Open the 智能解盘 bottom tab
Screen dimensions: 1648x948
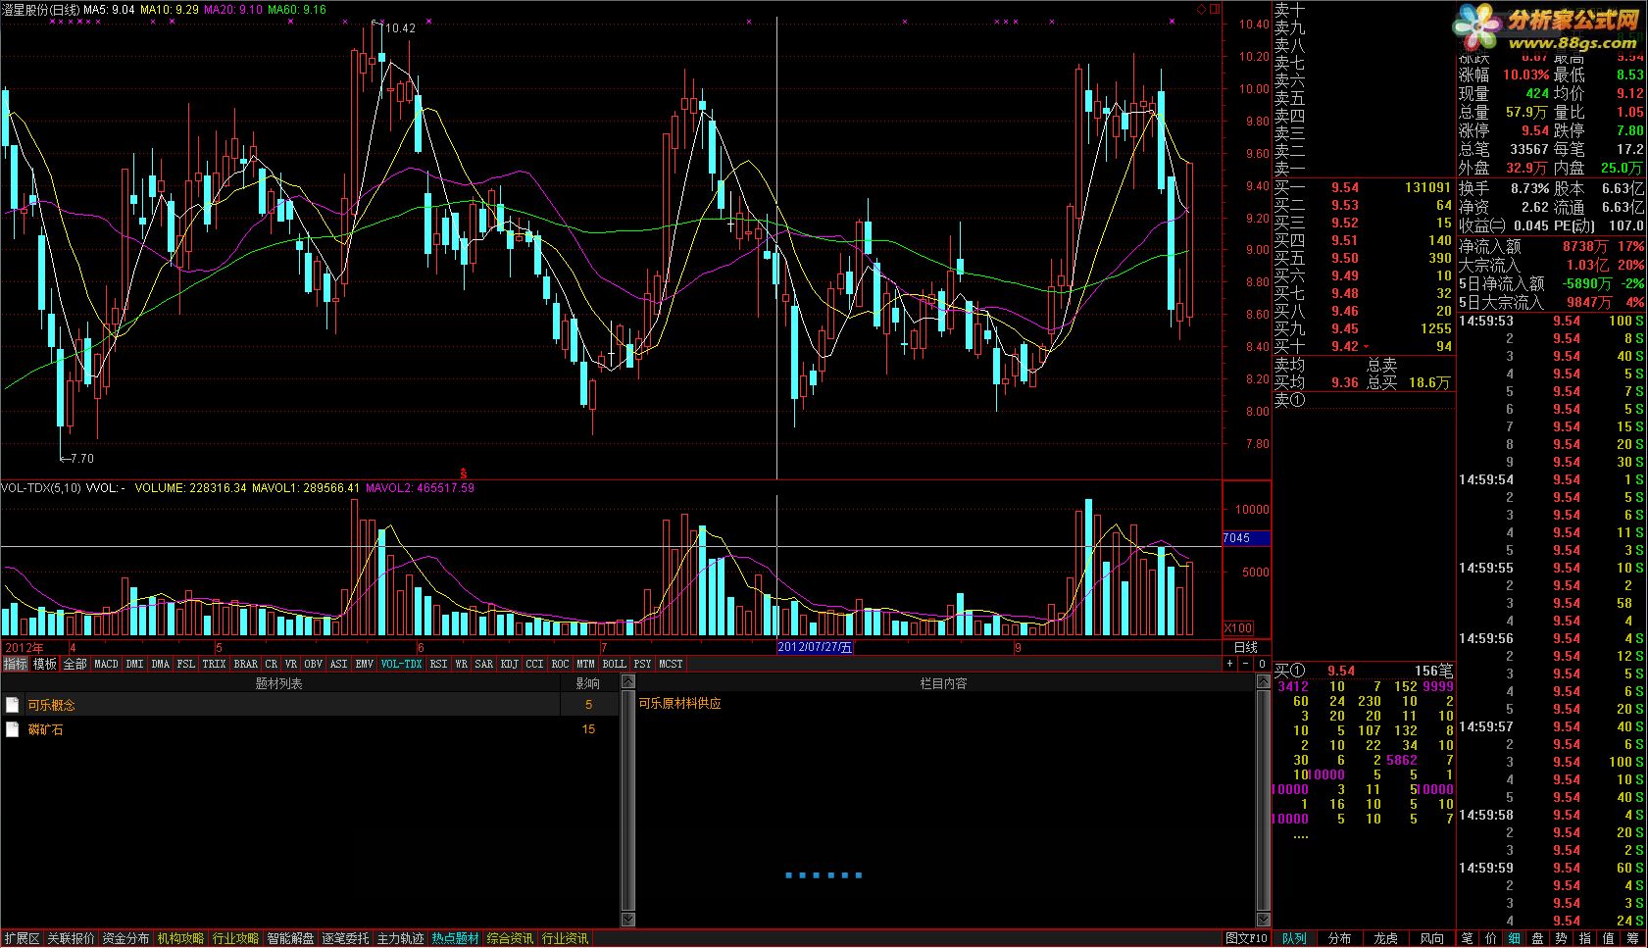(x=290, y=939)
